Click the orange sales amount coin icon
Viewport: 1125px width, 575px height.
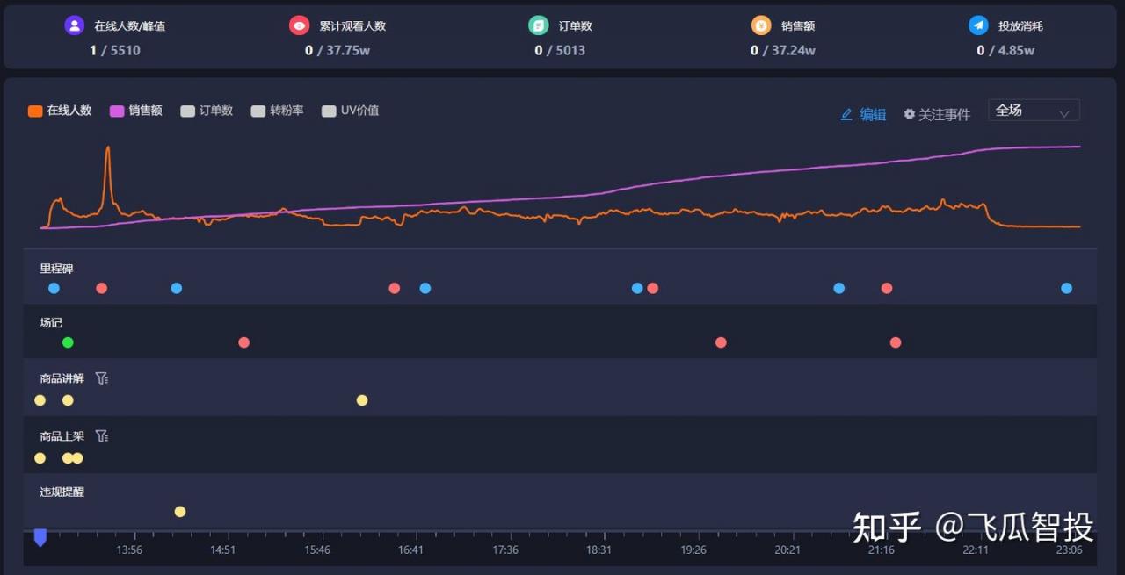click(760, 25)
